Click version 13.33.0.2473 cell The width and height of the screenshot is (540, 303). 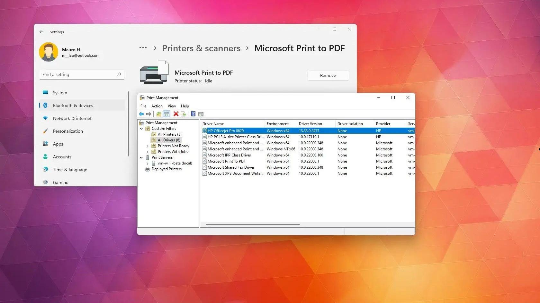point(309,130)
